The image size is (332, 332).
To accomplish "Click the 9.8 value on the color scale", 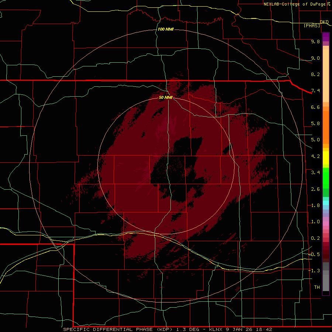I will (315, 41).
